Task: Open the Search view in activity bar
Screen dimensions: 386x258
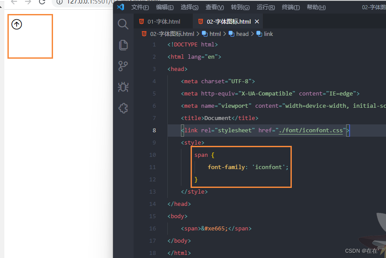Action: [123, 24]
